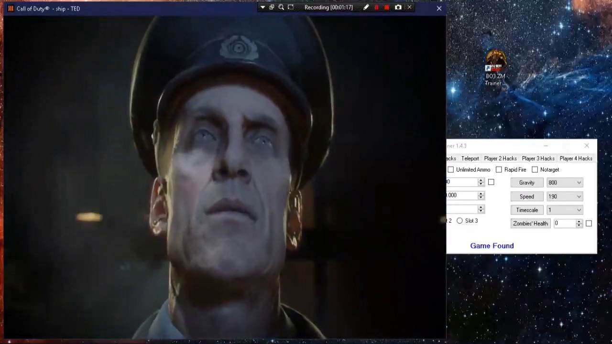Switch to the Player 3 Hacks tab
Screen dimensions: 612x344
[x=538, y=159]
